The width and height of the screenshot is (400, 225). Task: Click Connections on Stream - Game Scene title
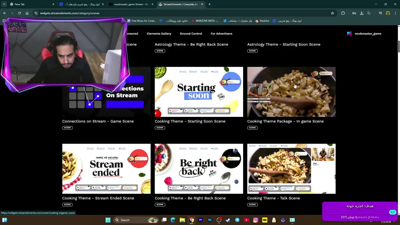tap(98, 121)
